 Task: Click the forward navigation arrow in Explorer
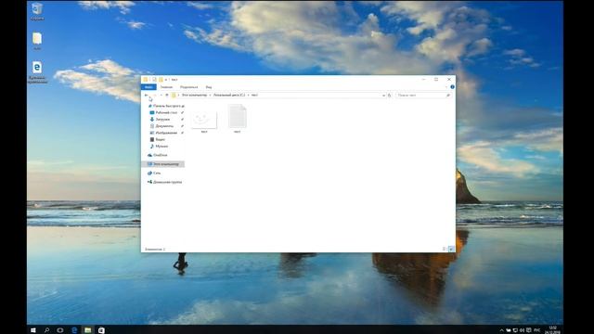pos(154,95)
